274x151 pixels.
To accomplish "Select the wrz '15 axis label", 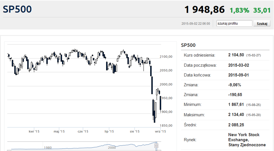I will [160, 131].
